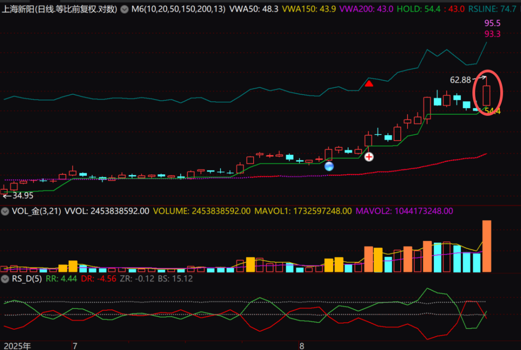Screen dimensions: 521x350
Task: Select the red plus circle marker
Action: (x=369, y=157)
